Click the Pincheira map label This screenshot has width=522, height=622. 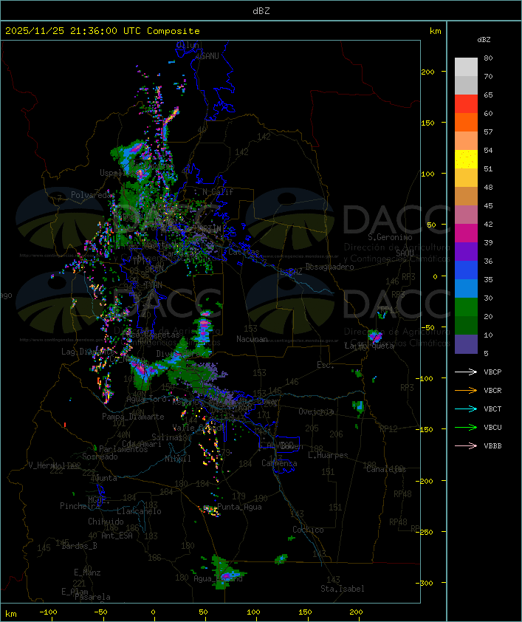tap(80, 506)
